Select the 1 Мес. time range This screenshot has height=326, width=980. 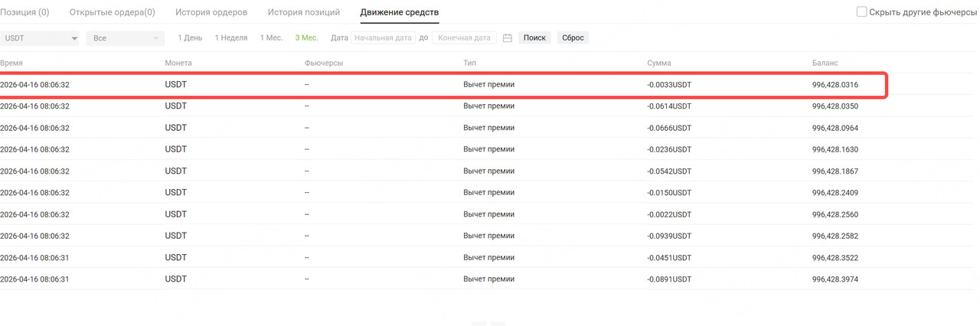click(271, 37)
